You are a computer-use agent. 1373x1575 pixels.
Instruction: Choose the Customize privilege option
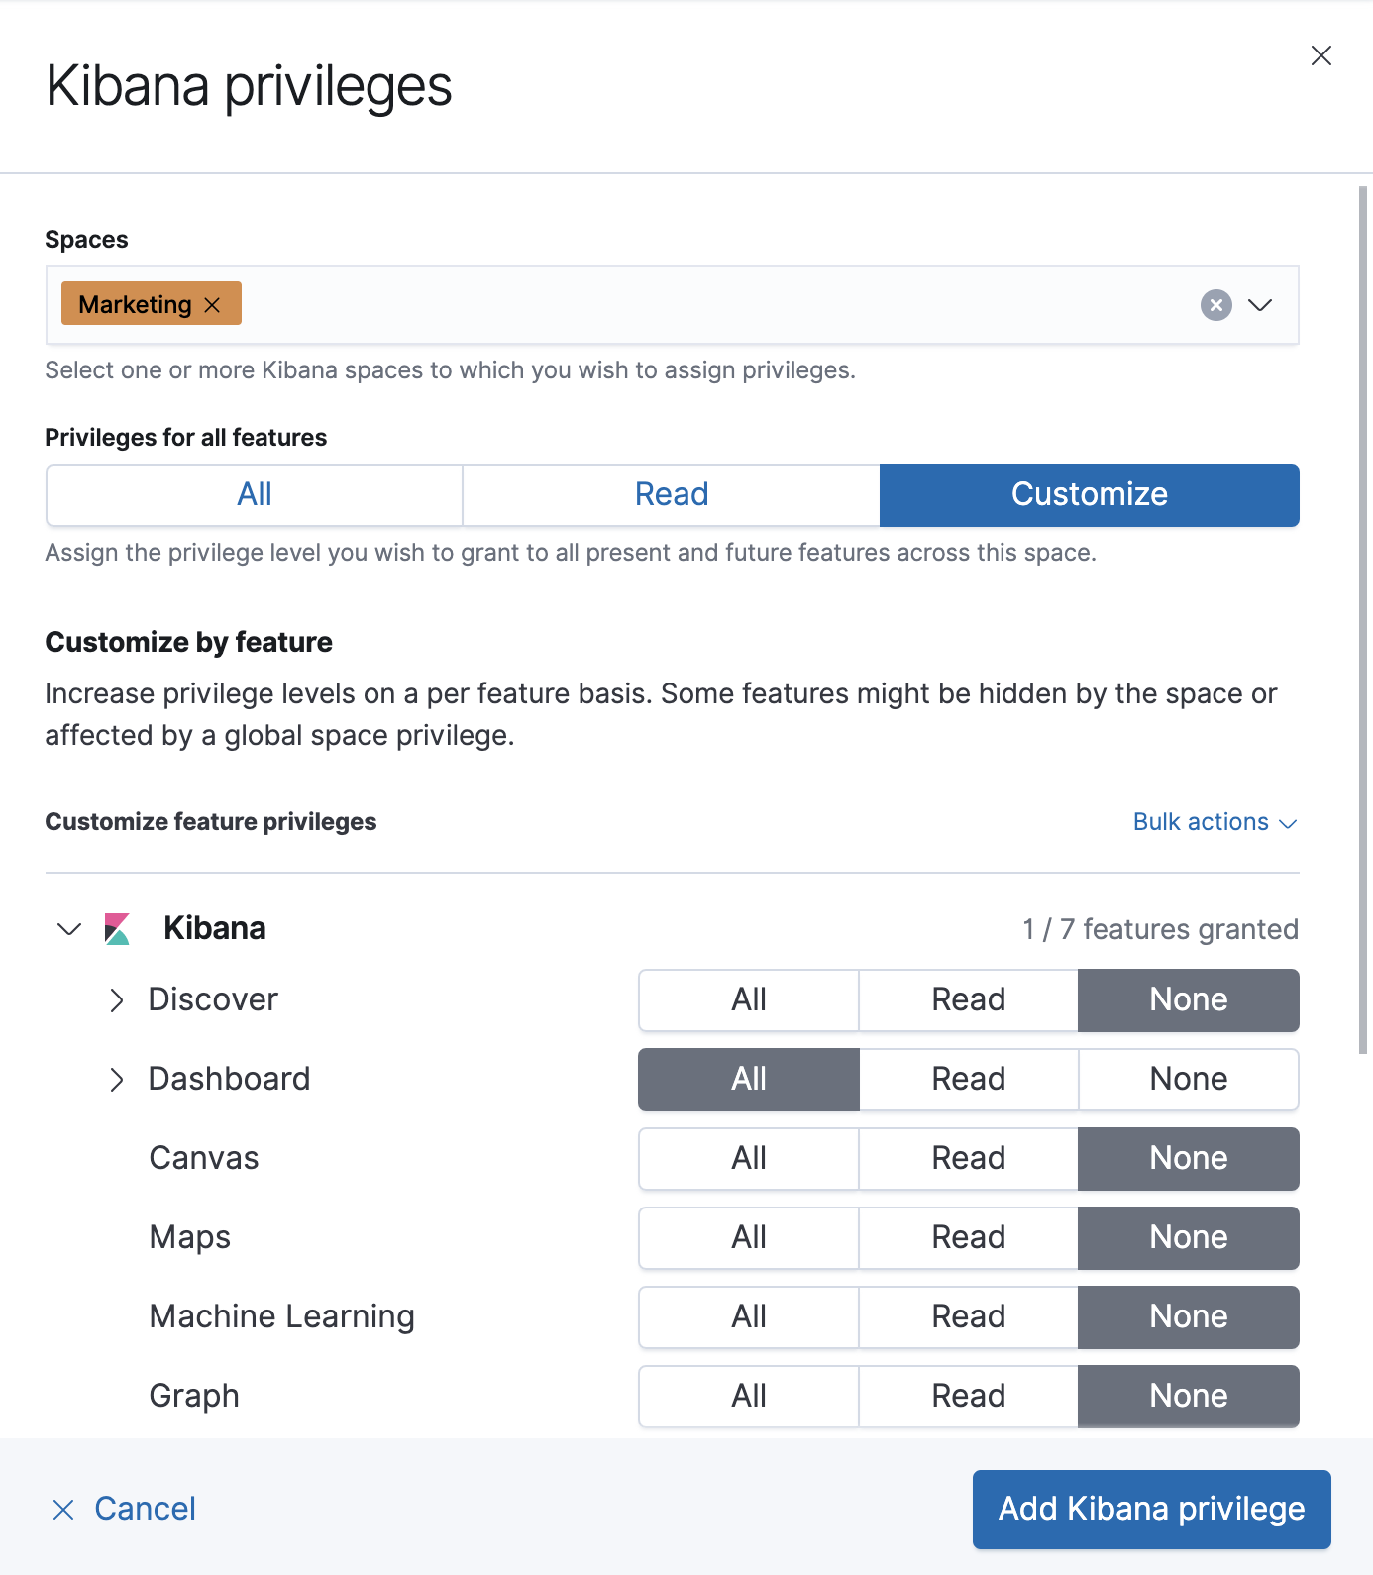tap(1089, 495)
